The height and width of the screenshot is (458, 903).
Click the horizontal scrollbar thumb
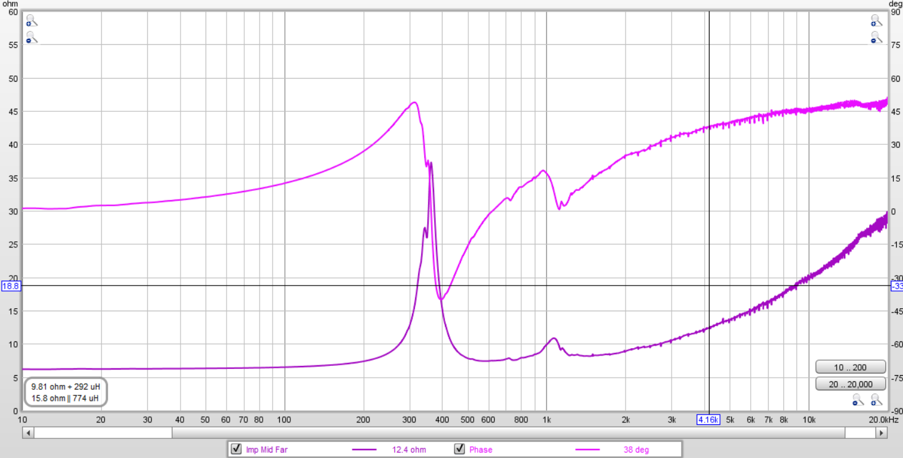point(508,433)
